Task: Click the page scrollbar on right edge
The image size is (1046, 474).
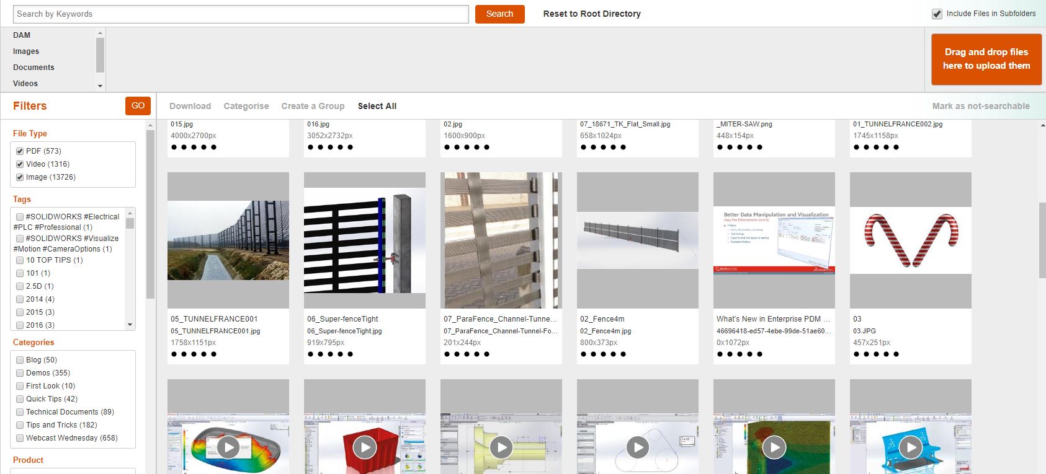Action: tap(1042, 240)
